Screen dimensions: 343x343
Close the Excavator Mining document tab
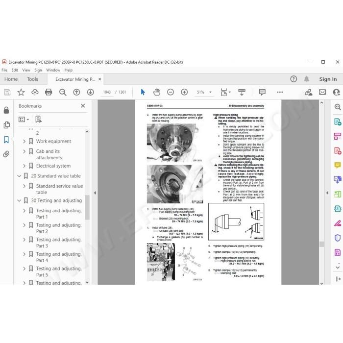point(100,79)
